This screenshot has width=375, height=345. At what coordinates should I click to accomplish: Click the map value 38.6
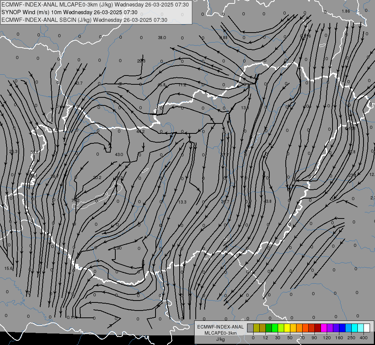click(34, 152)
